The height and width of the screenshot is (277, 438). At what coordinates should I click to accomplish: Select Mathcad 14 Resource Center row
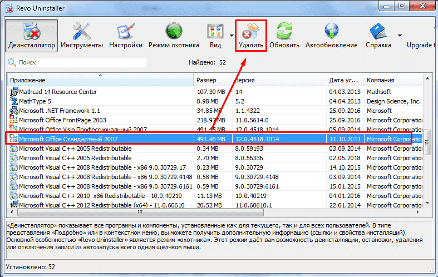coord(215,92)
